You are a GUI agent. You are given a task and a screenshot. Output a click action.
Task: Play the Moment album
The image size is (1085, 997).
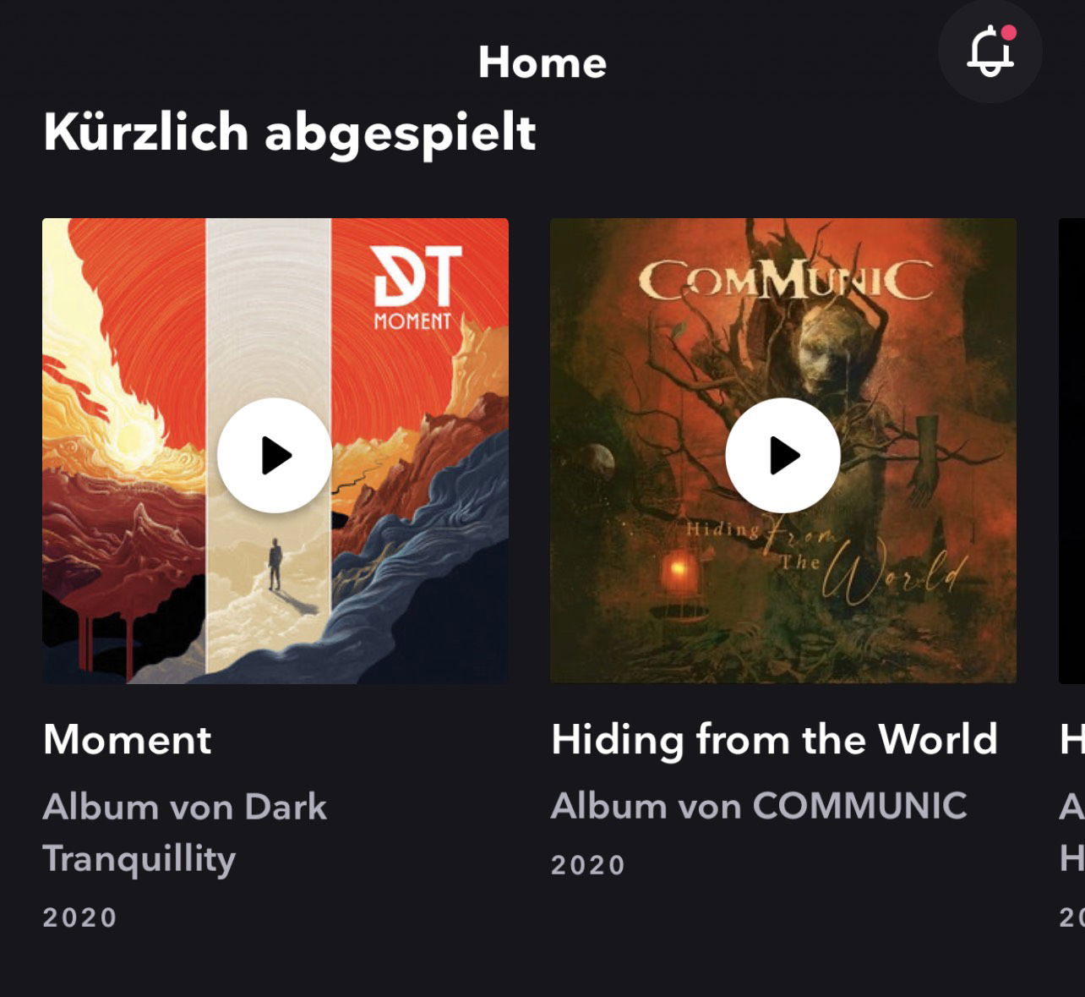click(x=275, y=455)
